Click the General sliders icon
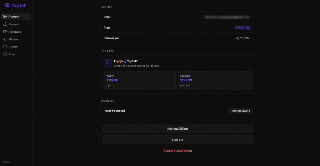This screenshot has height=166, width=320. pos(5,24)
